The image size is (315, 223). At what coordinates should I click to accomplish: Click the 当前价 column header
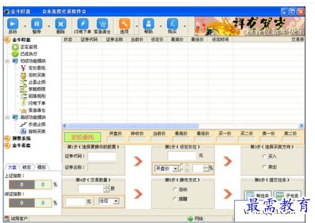(137, 40)
